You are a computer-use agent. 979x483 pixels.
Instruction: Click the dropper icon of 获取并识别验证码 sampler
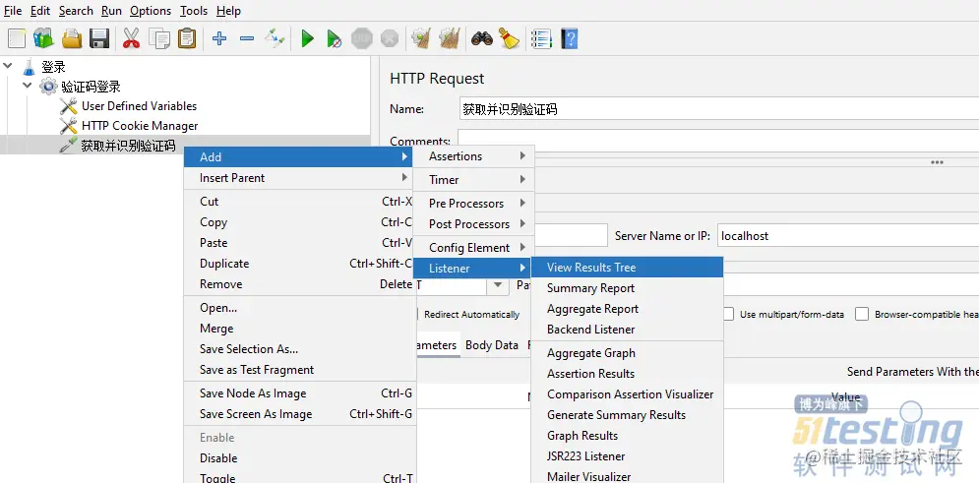(x=68, y=146)
